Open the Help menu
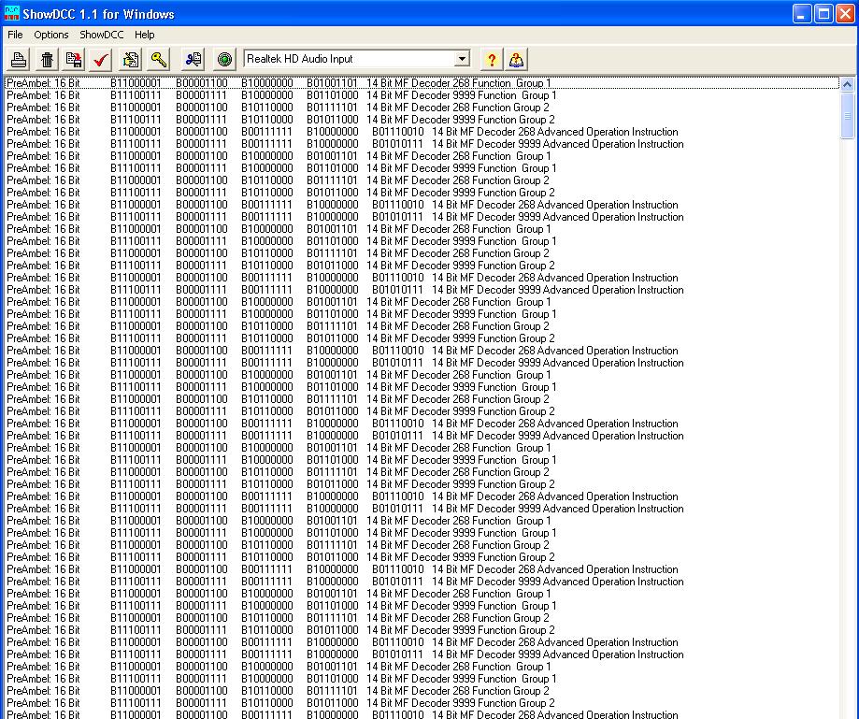 click(145, 35)
